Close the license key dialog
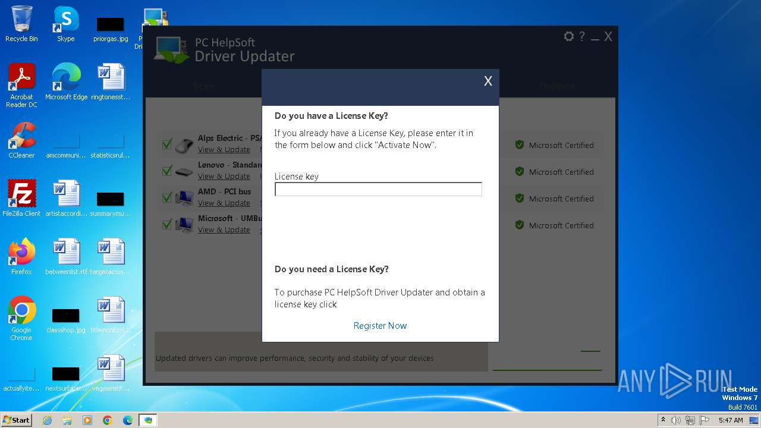Image resolution: width=761 pixels, height=428 pixels. tap(488, 81)
